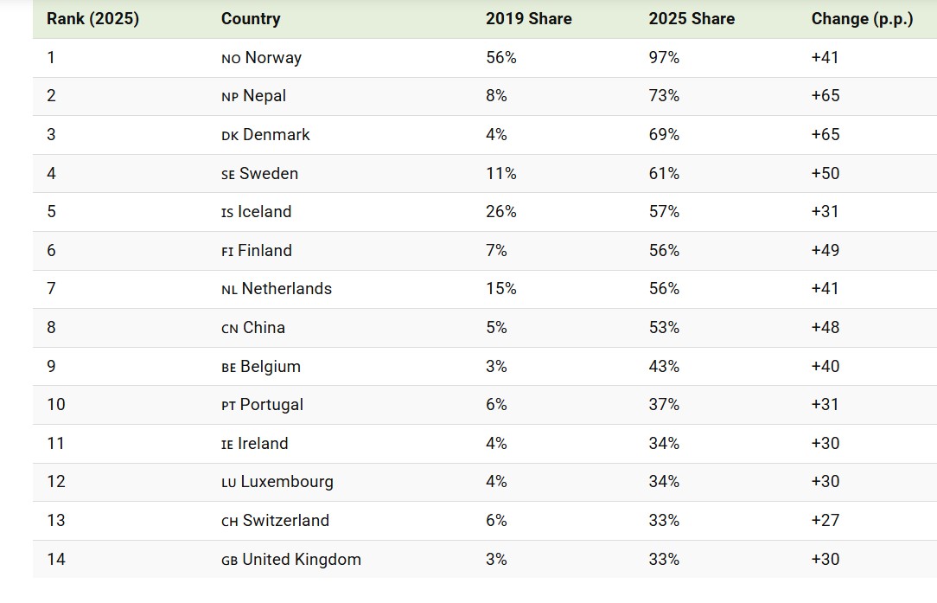This screenshot has height=603, width=937.
Task: Click on China in the Country column
Action: 264,328
